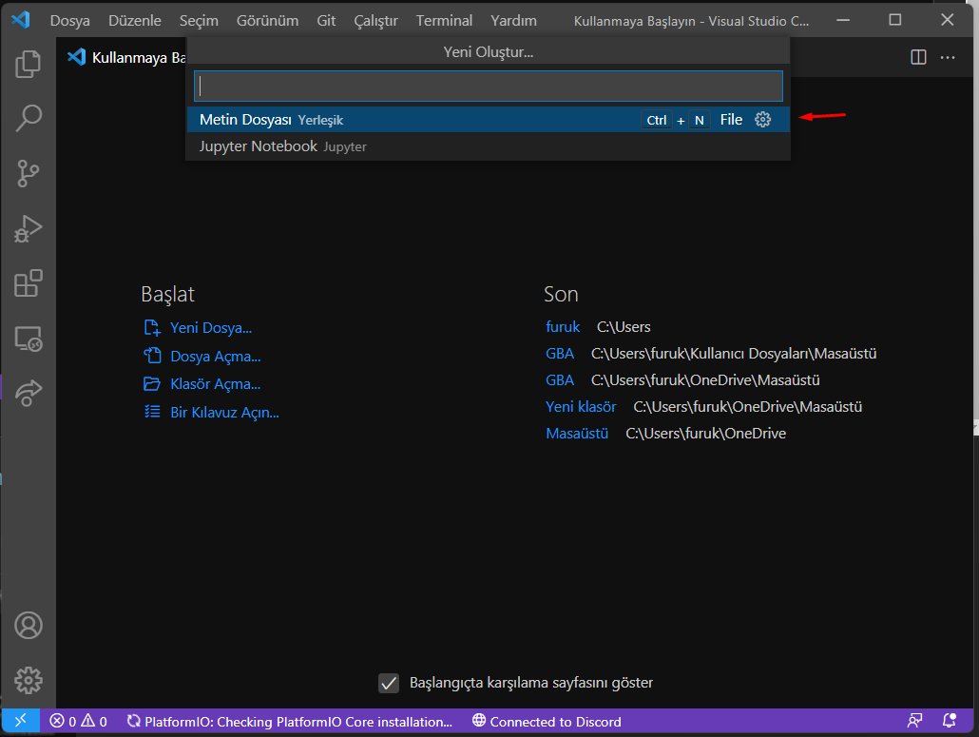Choose Metin Dosyası in Yeni Oluştur list

tap(489, 119)
